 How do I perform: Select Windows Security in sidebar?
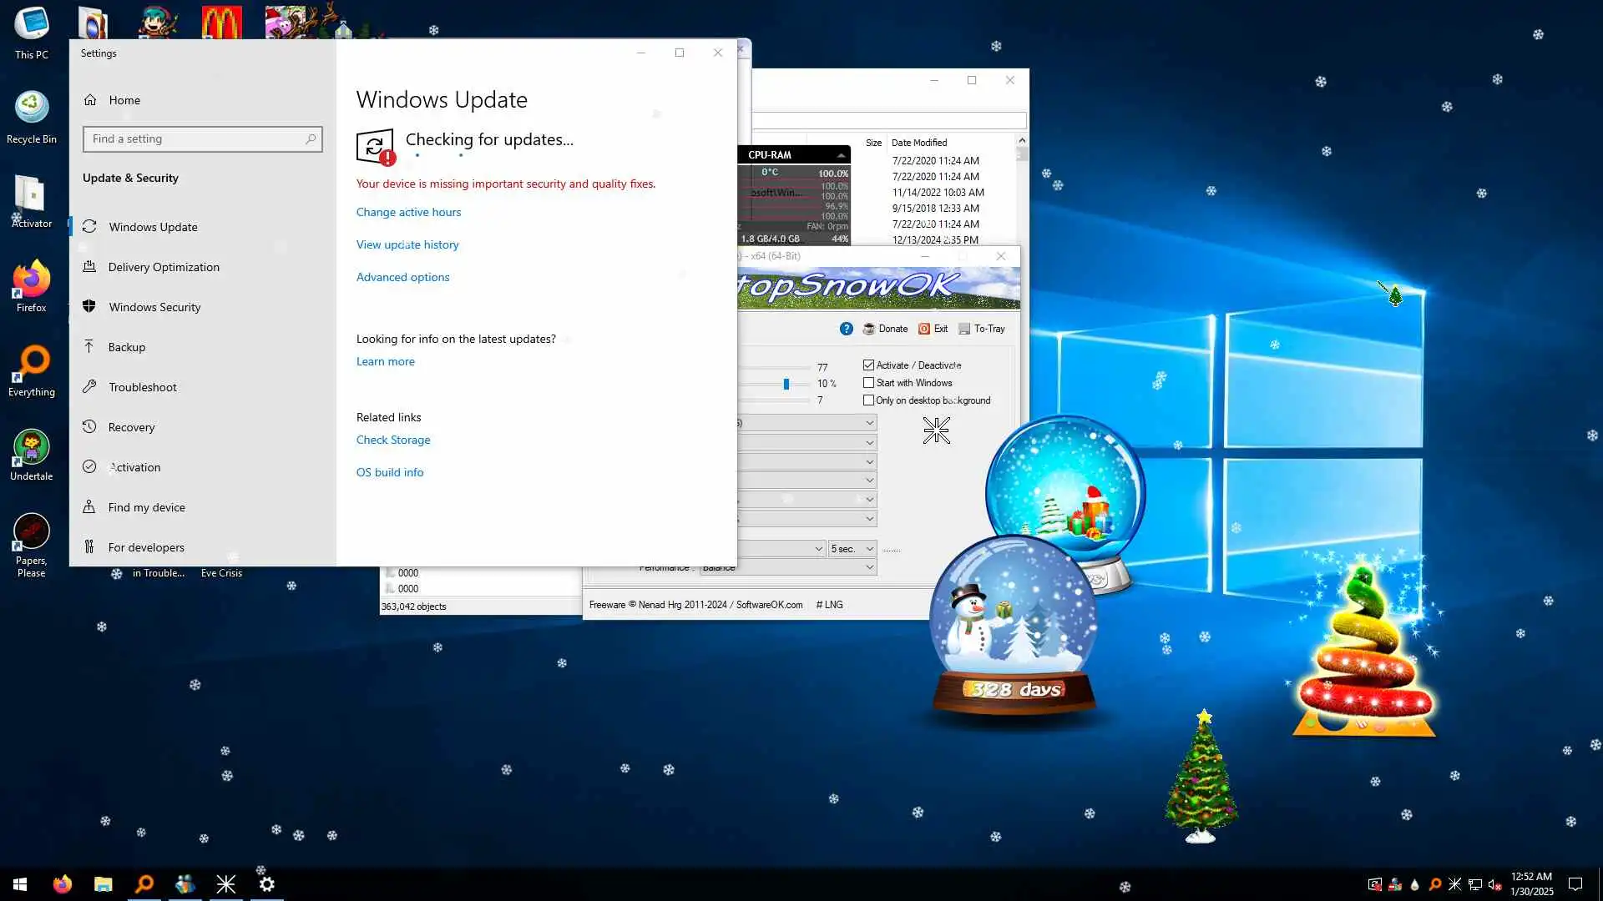[154, 307]
